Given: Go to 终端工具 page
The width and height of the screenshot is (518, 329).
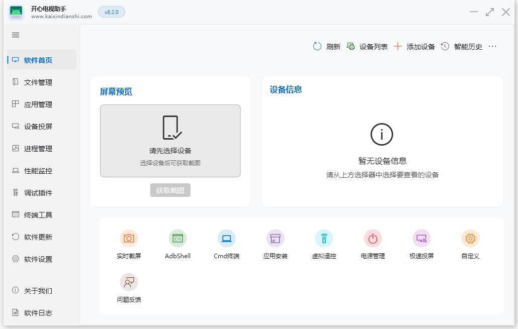Looking at the screenshot, I should [x=42, y=215].
